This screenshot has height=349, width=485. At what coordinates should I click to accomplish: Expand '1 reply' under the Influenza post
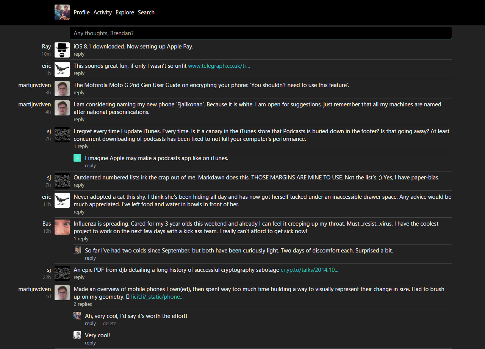(81, 239)
